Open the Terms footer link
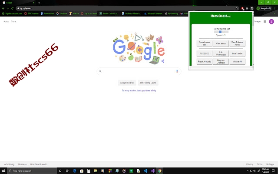The image size is (278, 174). 260,164
